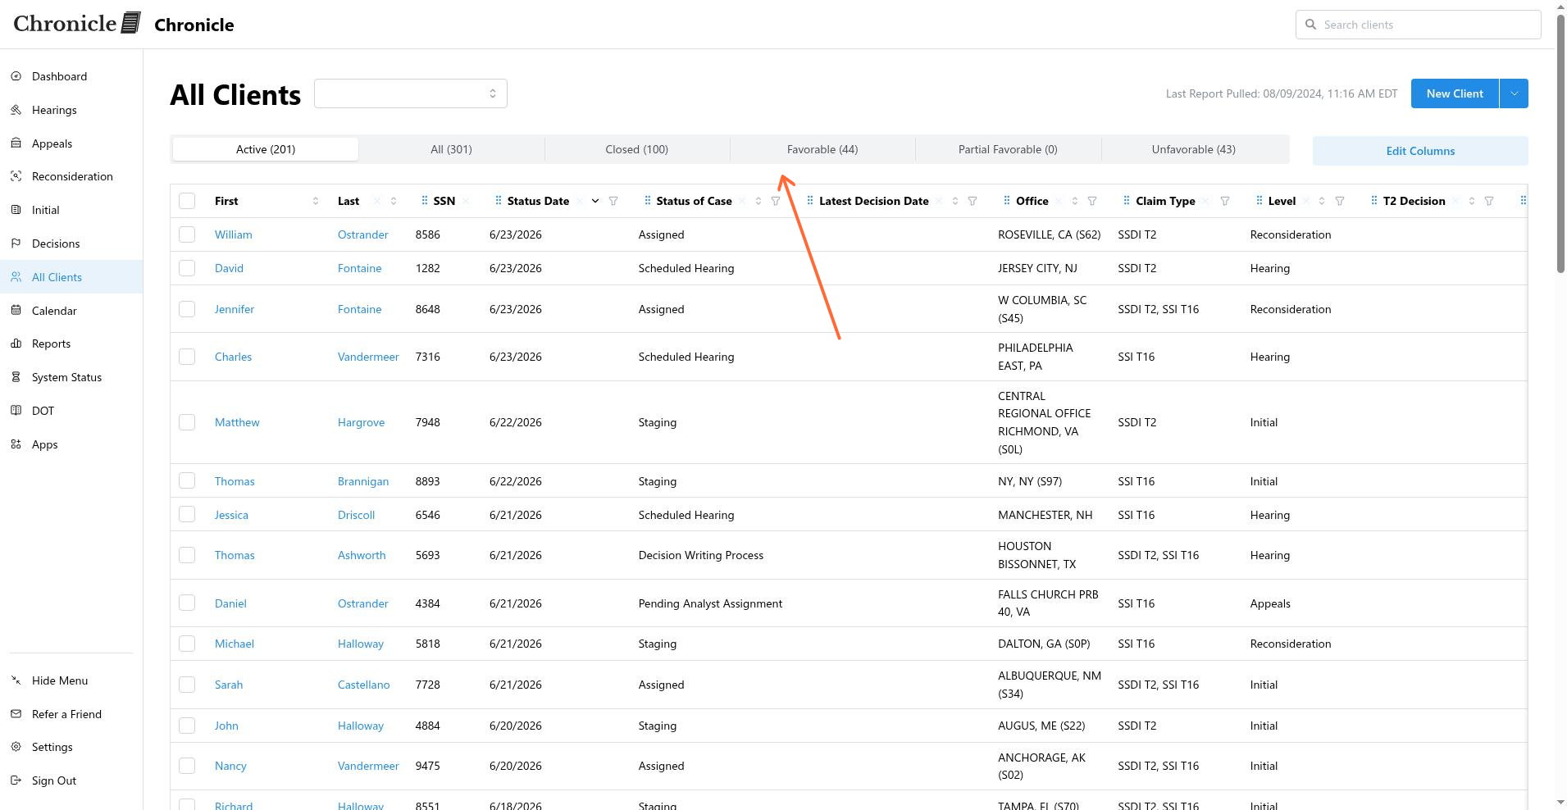1567x810 pixels.
Task: Open Apps in the sidebar
Action: click(x=71, y=444)
